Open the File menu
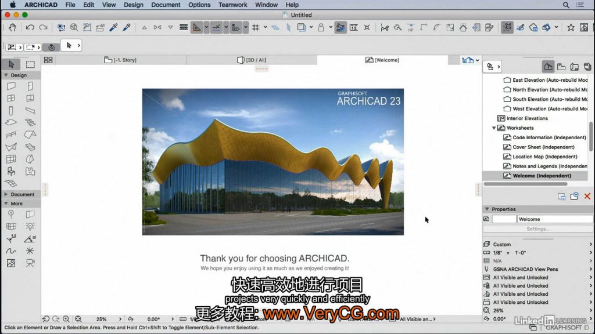The image size is (595, 334). pos(70,5)
